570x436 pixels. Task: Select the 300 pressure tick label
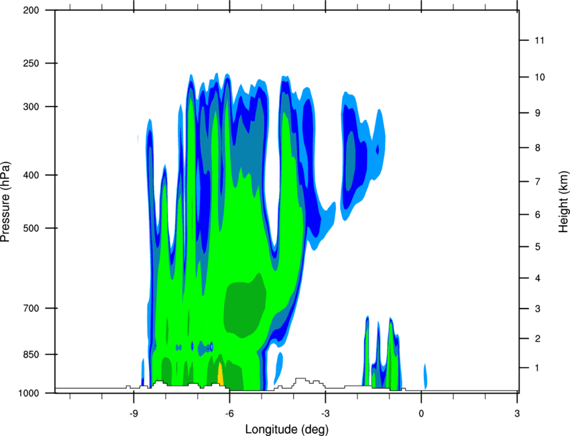pos(32,107)
